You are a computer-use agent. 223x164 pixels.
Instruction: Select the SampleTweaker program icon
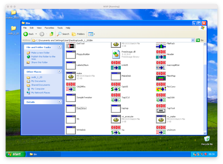point(71,98)
